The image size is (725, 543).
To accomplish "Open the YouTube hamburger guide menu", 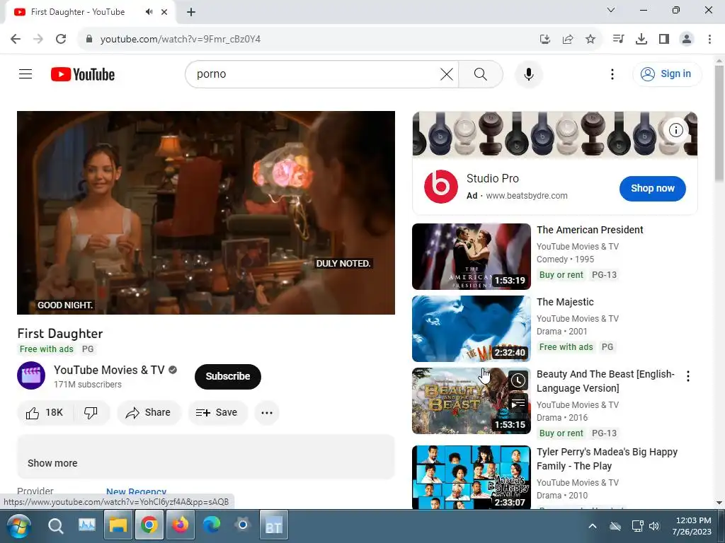I will [x=25, y=74].
